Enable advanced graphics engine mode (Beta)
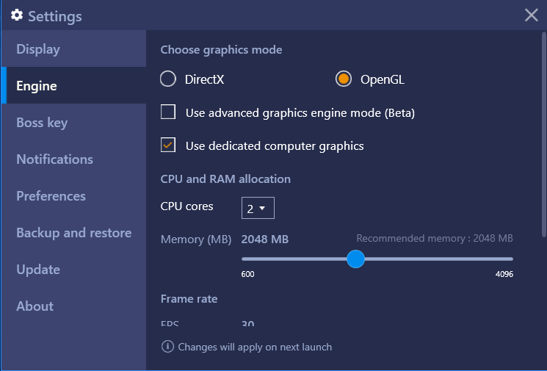 tap(168, 112)
